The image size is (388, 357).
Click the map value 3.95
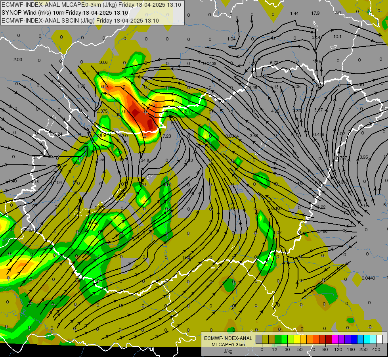[x=364, y=157]
